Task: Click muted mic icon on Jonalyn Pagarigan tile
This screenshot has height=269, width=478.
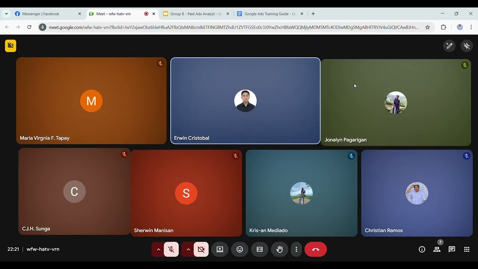Action: click(465, 65)
